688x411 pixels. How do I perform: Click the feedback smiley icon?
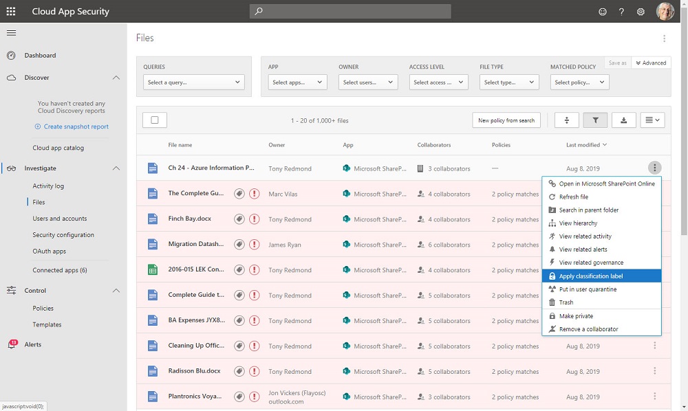click(603, 12)
